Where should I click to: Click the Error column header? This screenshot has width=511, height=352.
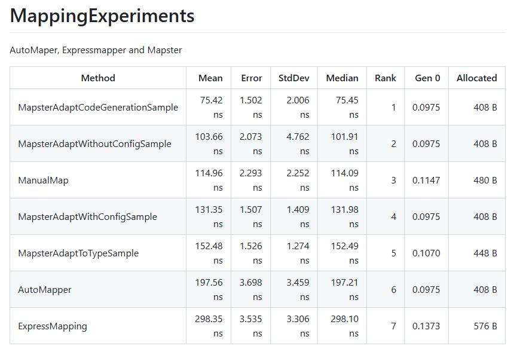click(251, 78)
